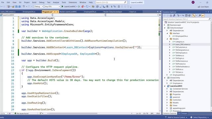Collapse the Interface folder
This screenshot has height=119, width=212.
[x=167, y=33]
